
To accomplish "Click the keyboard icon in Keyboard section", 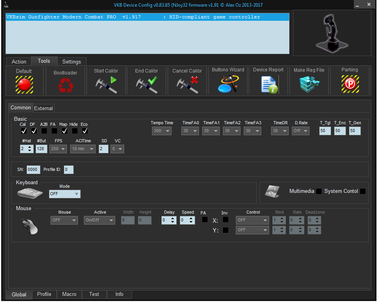I will coord(30,193).
